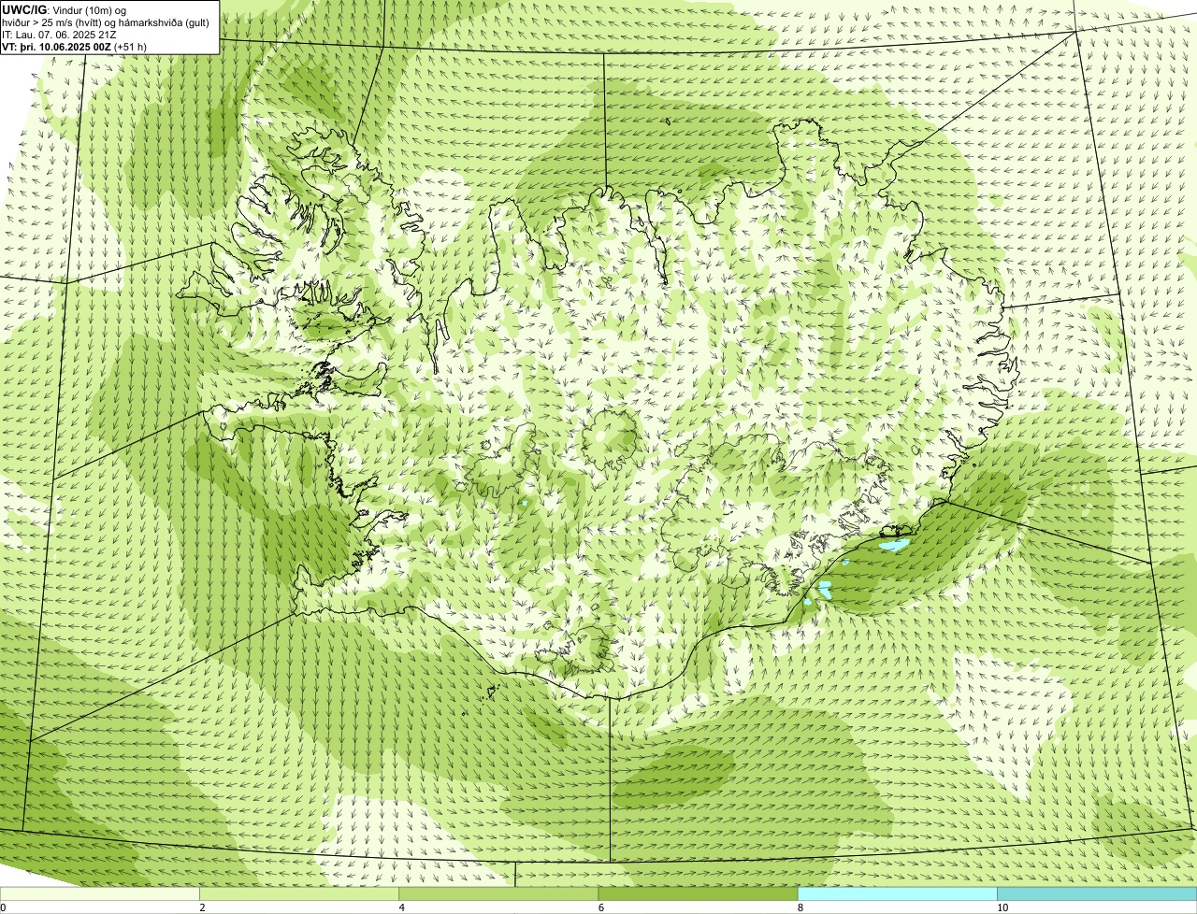Select the 'IT: Lau. 07. 06. 2025 21Z' line
This screenshot has height=914, width=1197.
59,35
